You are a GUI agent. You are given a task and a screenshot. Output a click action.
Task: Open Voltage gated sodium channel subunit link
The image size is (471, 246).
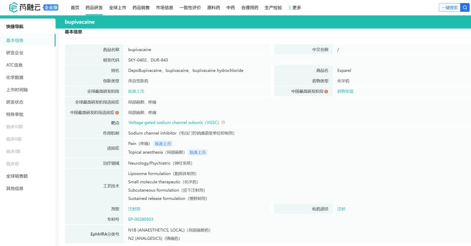(x=173, y=123)
